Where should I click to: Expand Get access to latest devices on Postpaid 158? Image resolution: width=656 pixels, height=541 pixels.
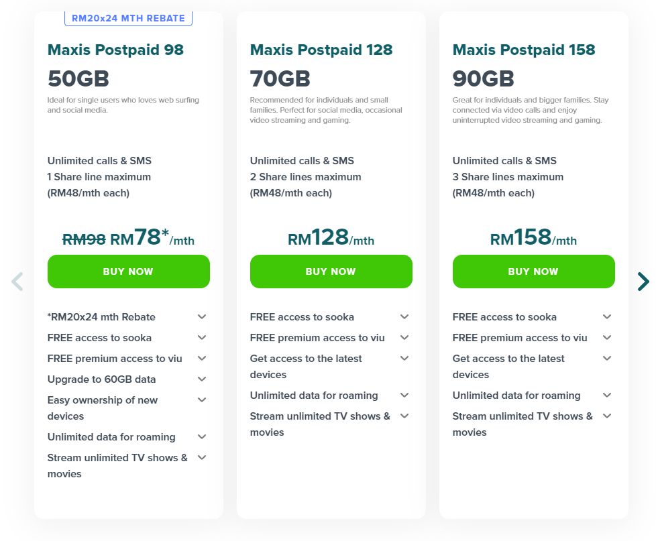[x=607, y=359]
